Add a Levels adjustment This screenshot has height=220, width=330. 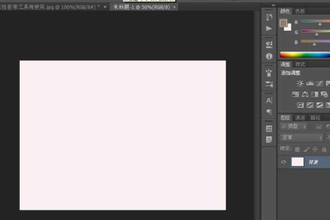[310, 84]
